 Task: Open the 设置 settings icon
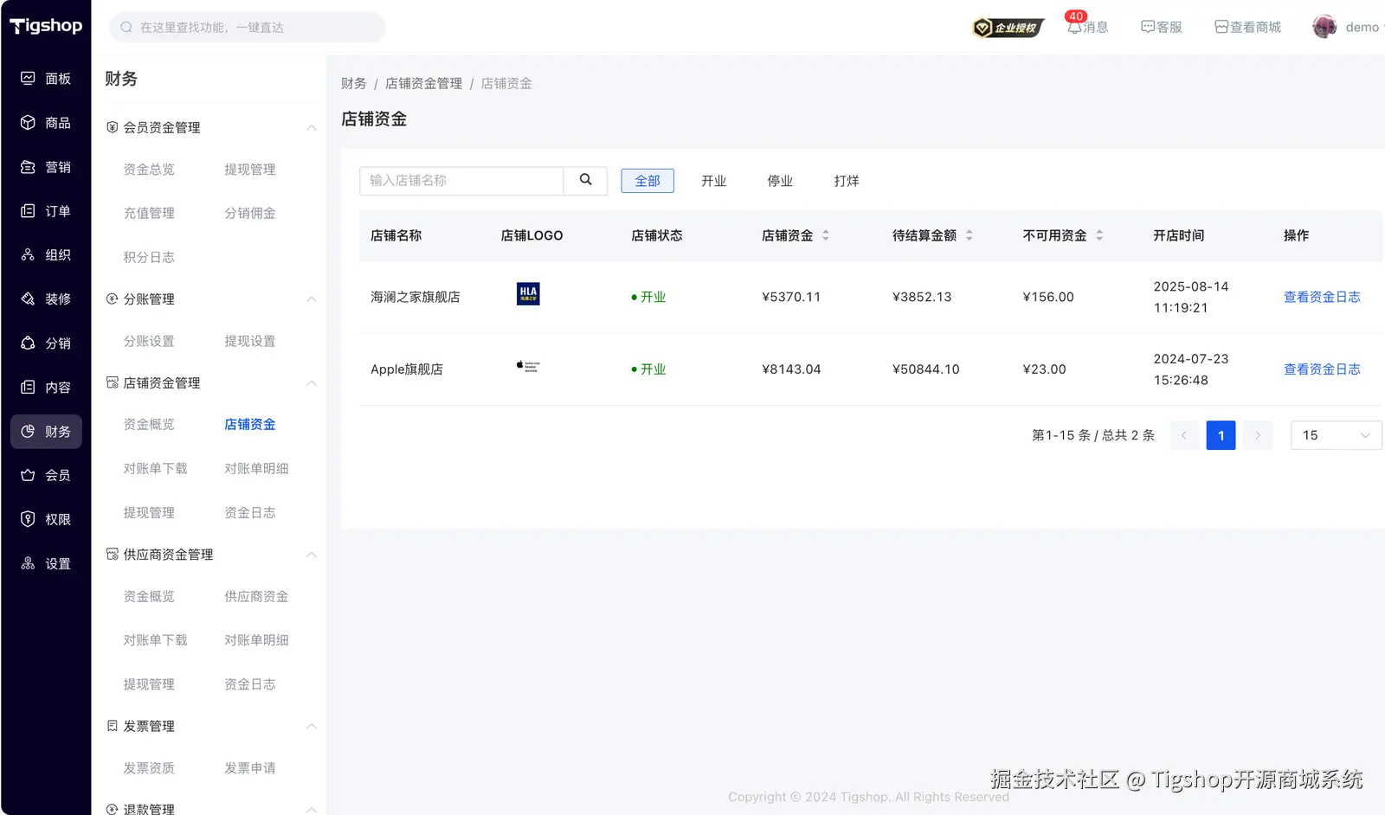click(28, 564)
